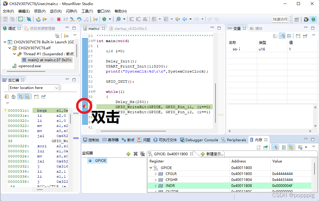Open the Search icon dropdown arrow
Viewport: 319px width, 201px height.
point(124,19)
